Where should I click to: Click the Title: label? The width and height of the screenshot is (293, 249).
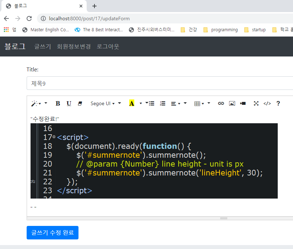(x=33, y=70)
